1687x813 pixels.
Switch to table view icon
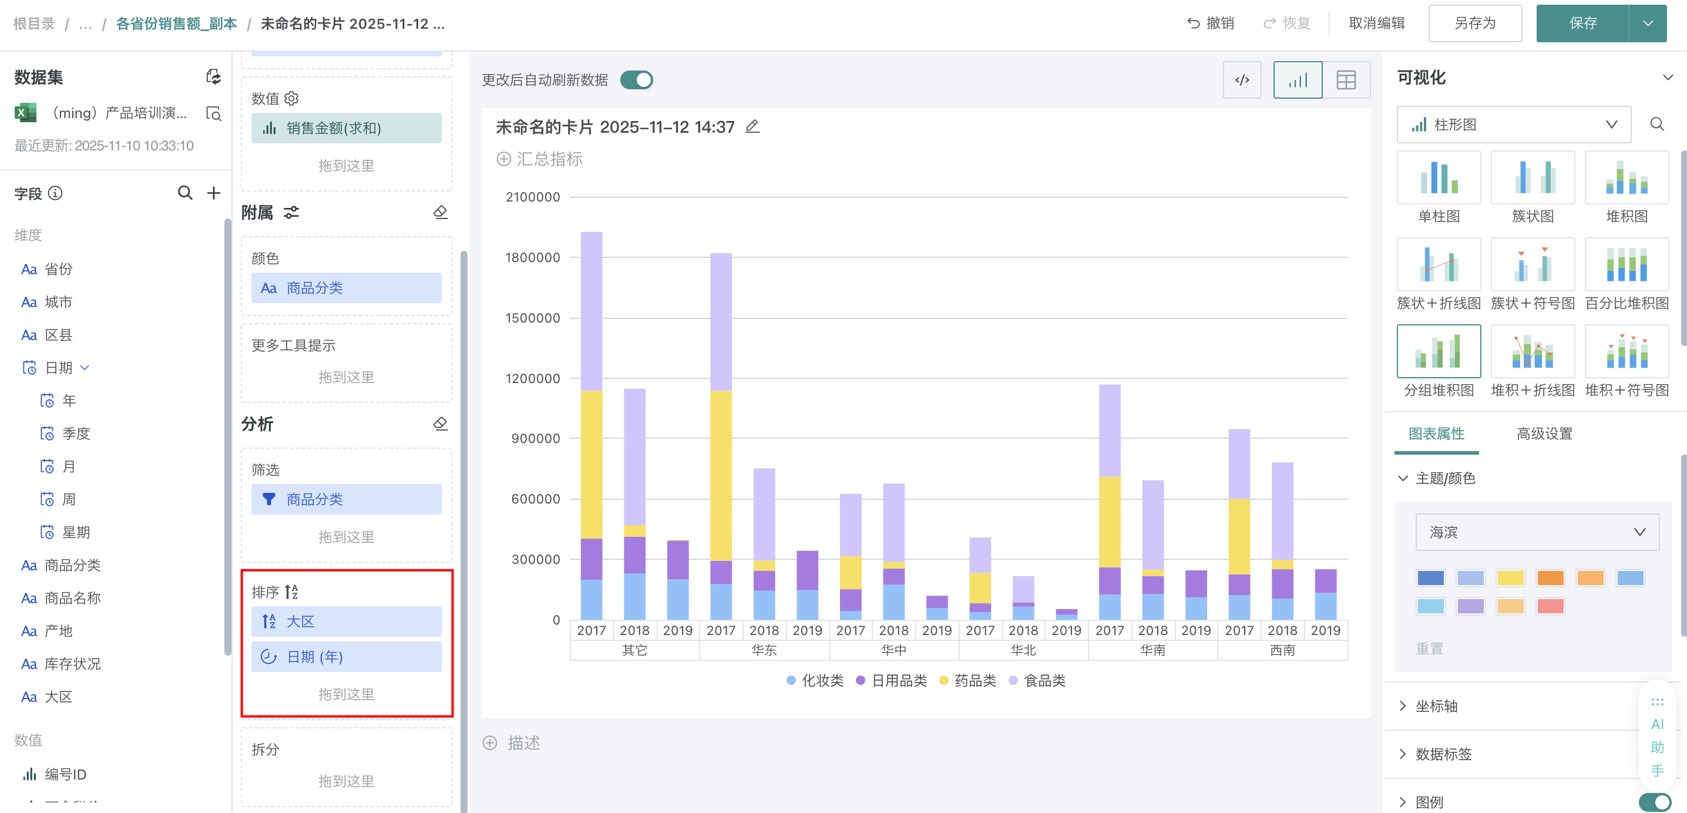pyautogui.click(x=1346, y=80)
